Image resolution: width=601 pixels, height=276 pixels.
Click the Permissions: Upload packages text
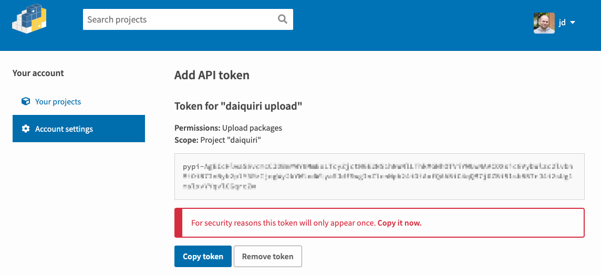(x=228, y=128)
